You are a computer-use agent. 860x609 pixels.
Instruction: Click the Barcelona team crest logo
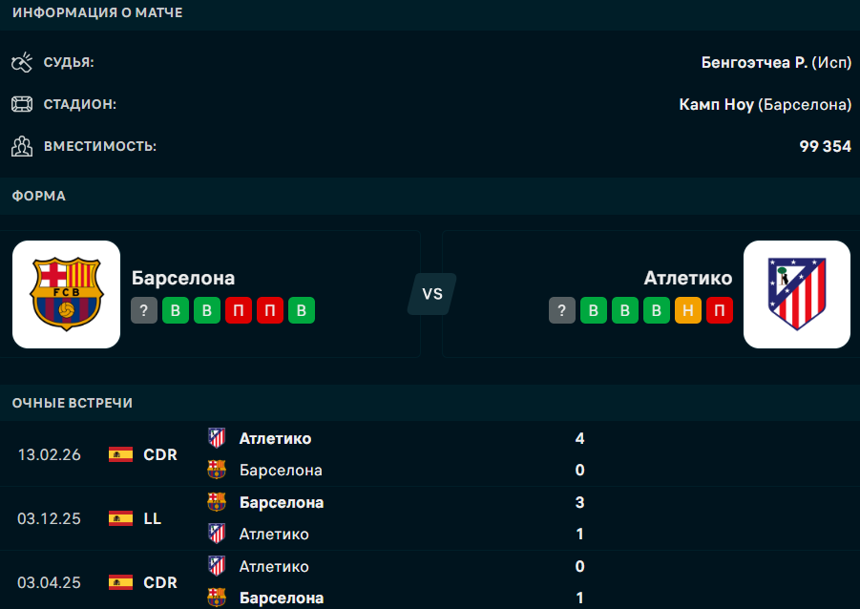coord(66,294)
